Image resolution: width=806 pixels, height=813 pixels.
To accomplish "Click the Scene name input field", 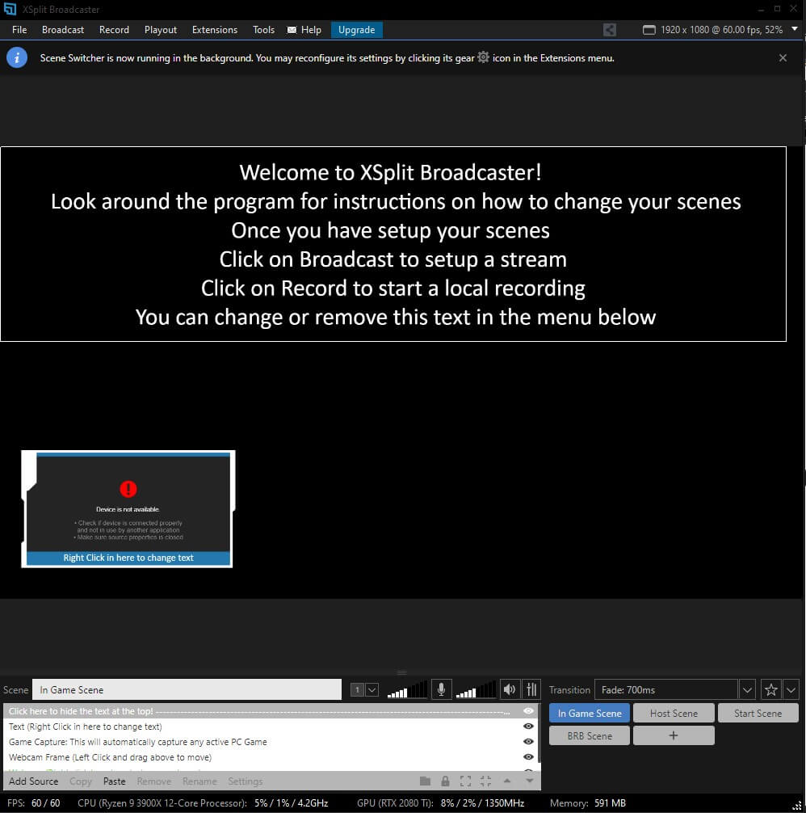I will coord(187,689).
